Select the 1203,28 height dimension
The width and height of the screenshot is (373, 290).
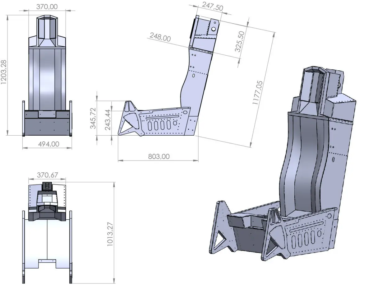click(4, 72)
